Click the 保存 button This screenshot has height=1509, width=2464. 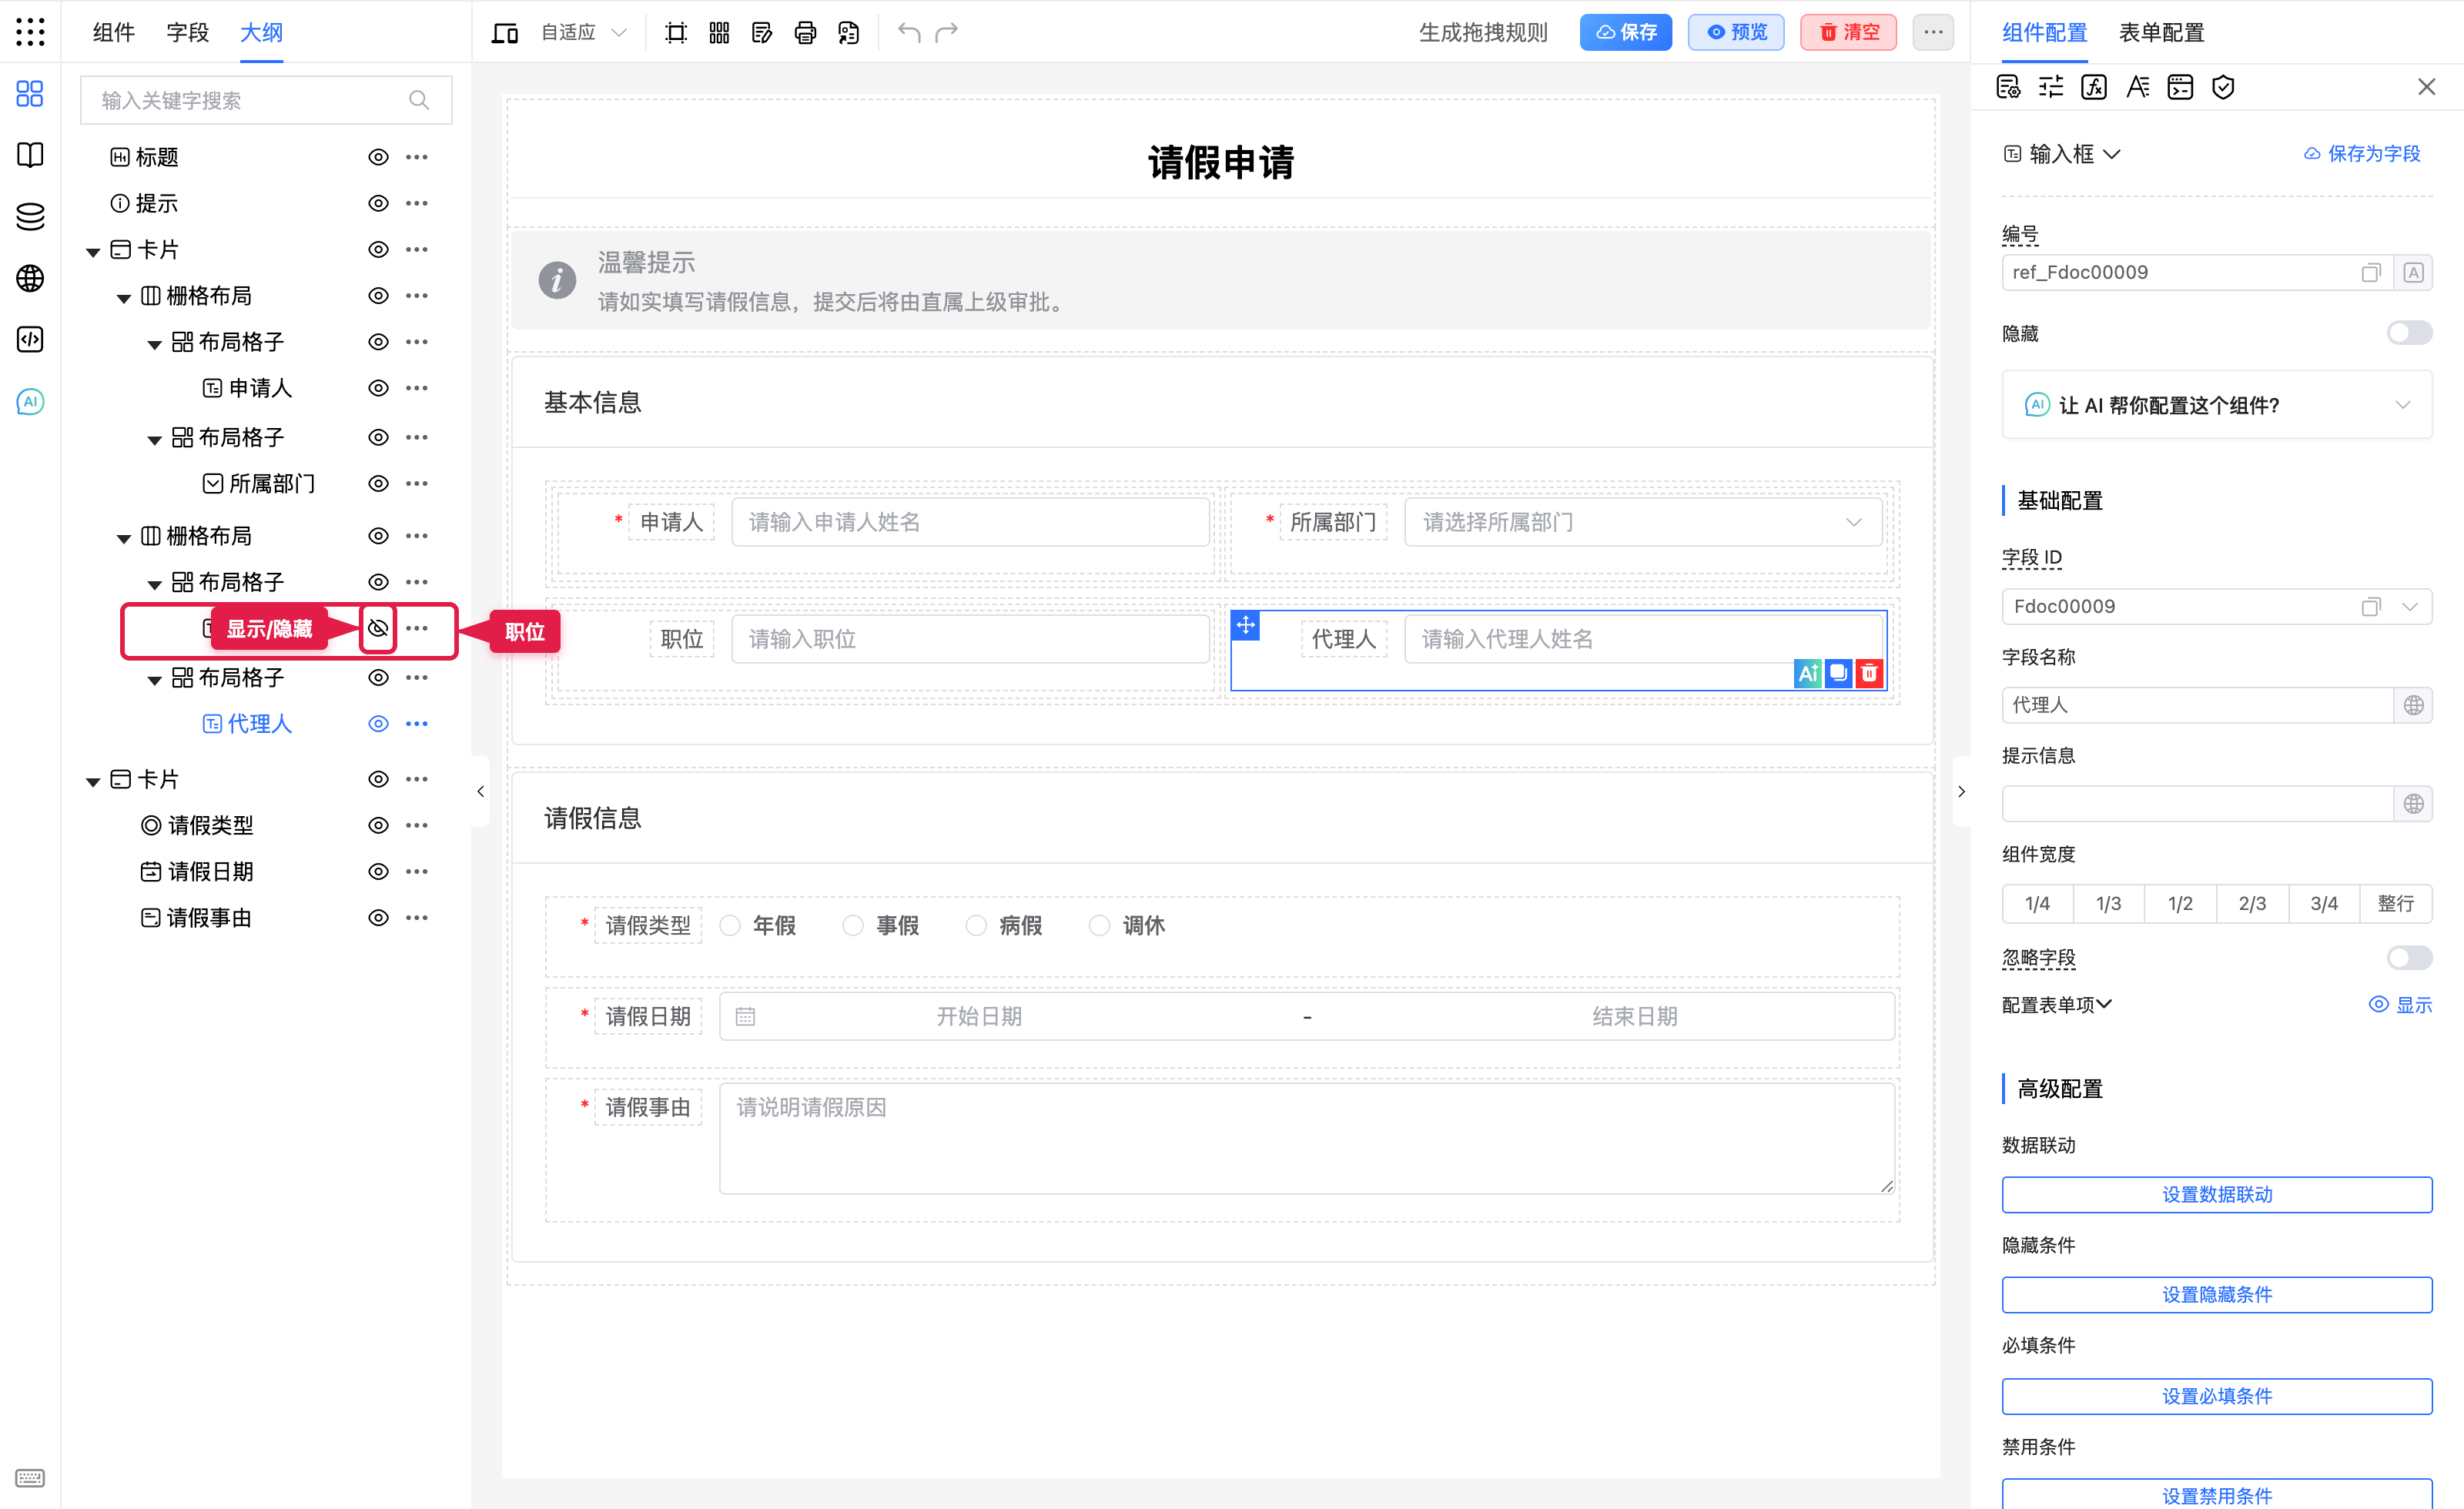click(1625, 33)
